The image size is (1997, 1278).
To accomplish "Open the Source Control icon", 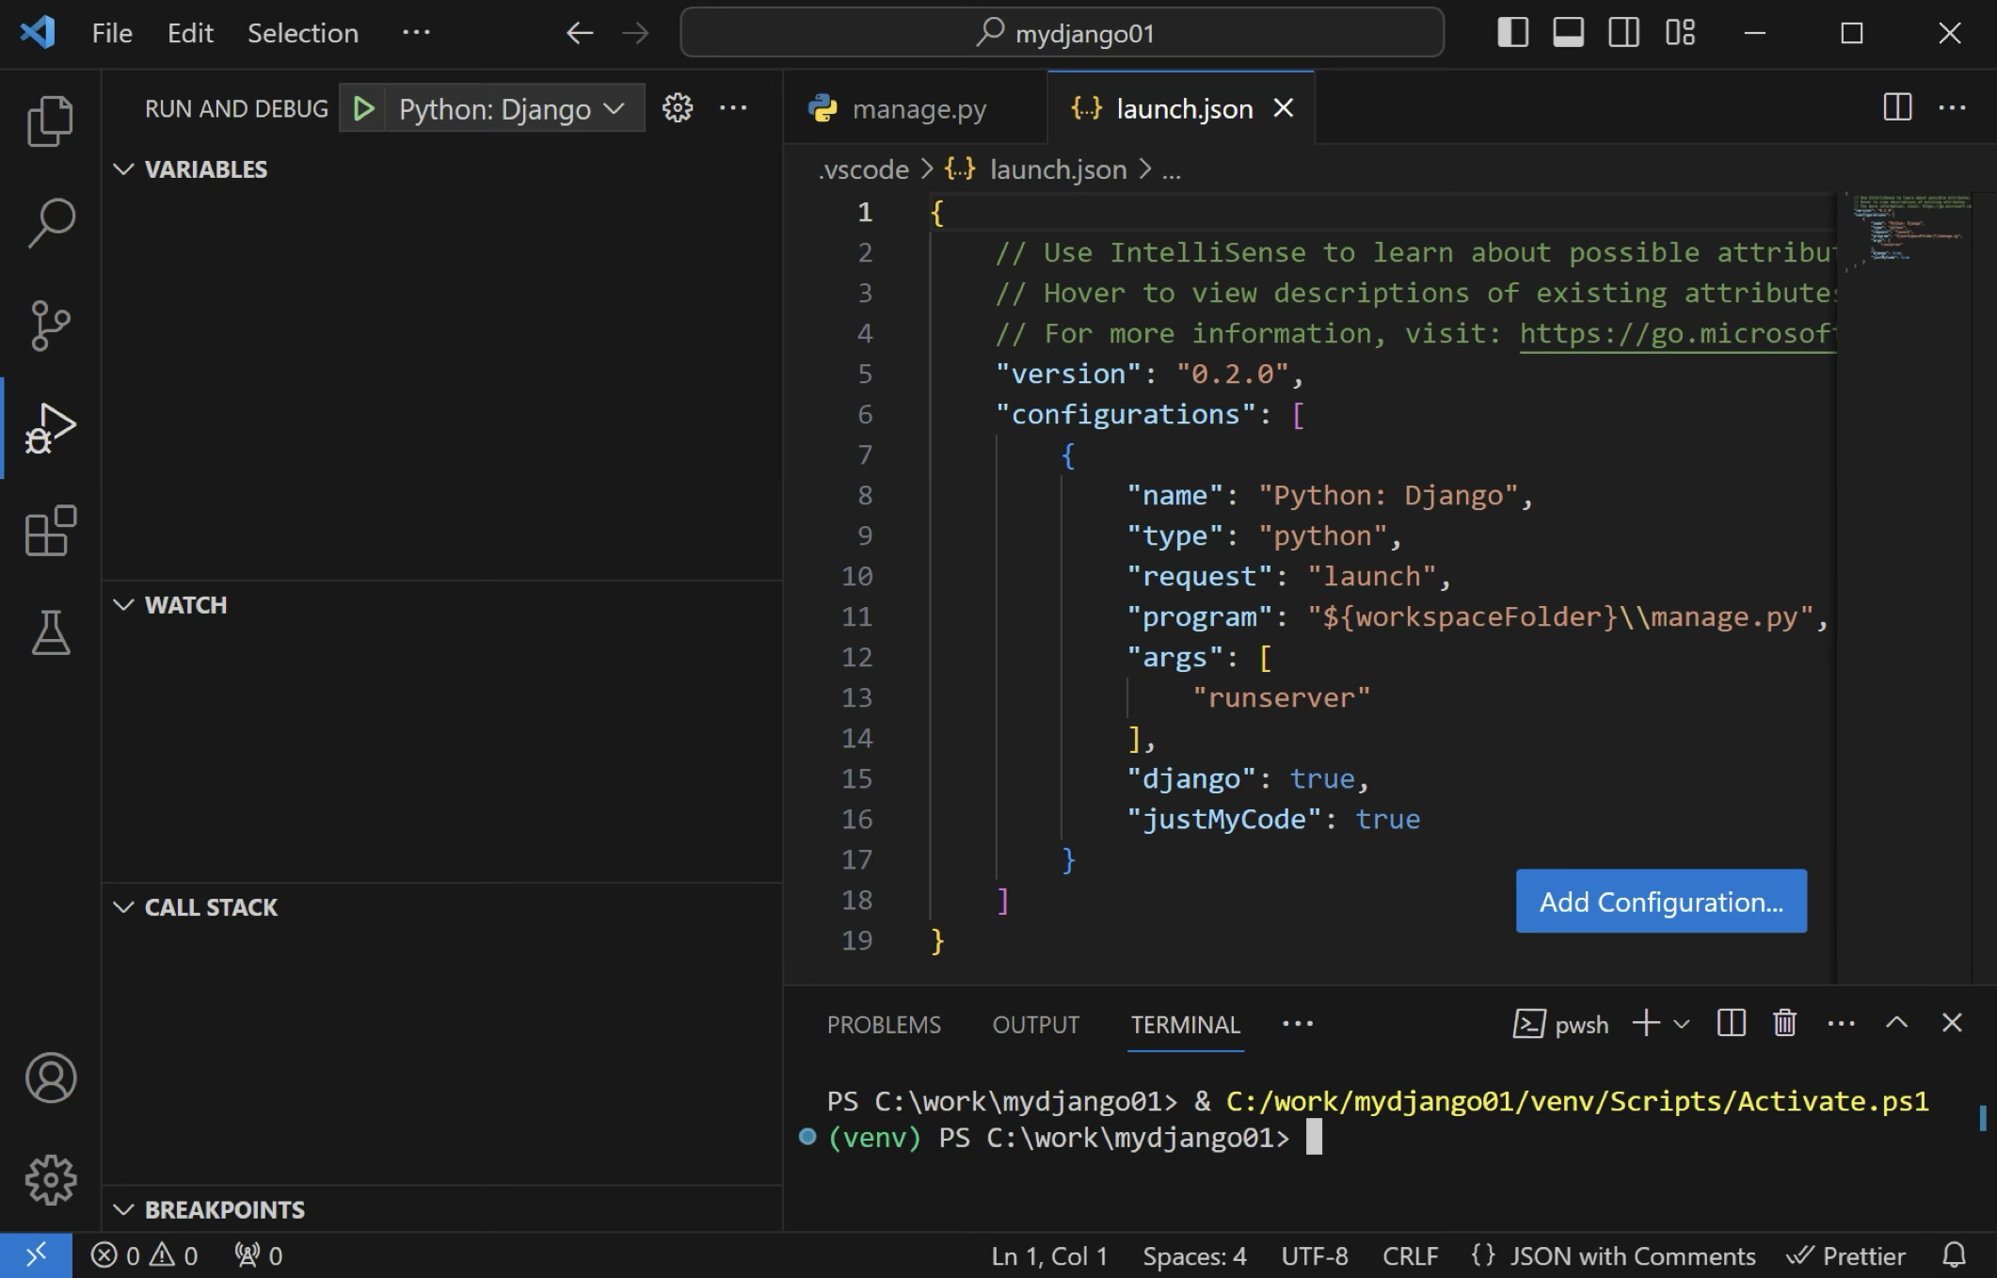I will 50,325.
